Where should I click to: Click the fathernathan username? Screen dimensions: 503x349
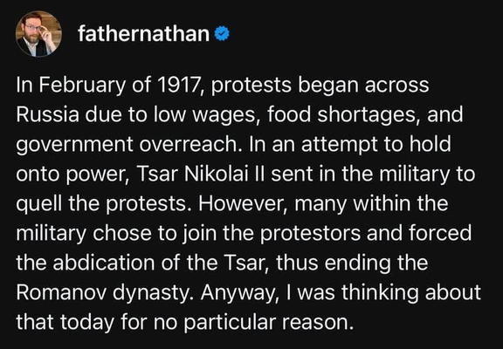coord(143,34)
